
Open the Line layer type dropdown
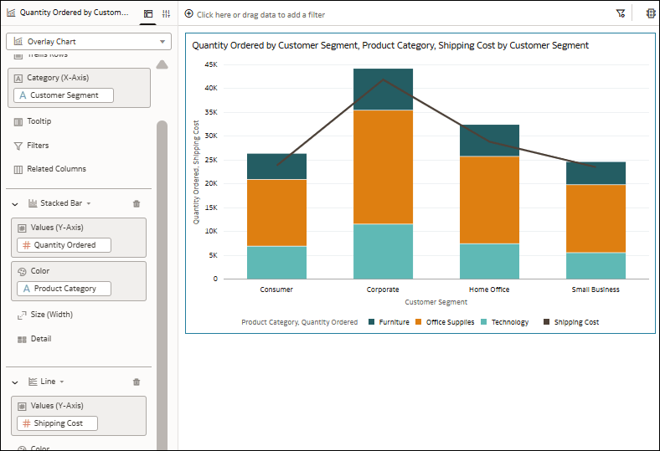point(62,382)
